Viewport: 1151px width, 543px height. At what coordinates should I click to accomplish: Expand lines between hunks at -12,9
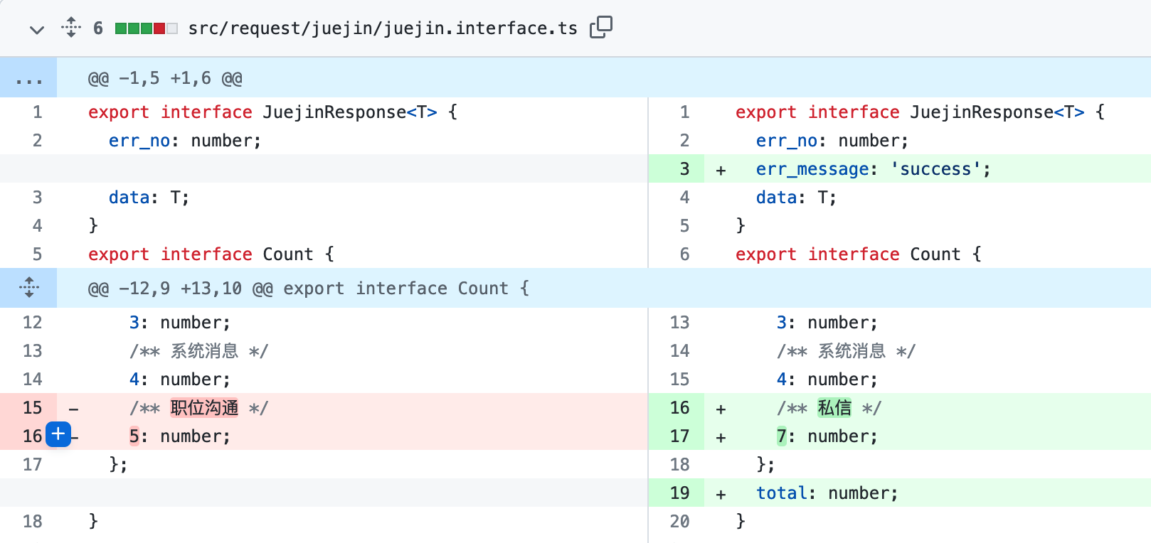pos(28,288)
